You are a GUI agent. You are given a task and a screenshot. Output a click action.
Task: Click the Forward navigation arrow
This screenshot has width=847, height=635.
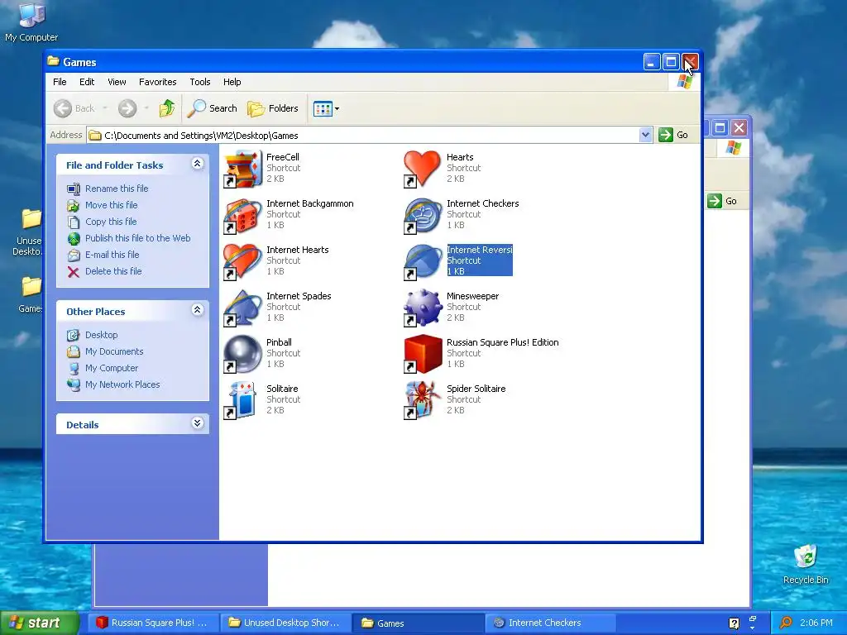(127, 108)
